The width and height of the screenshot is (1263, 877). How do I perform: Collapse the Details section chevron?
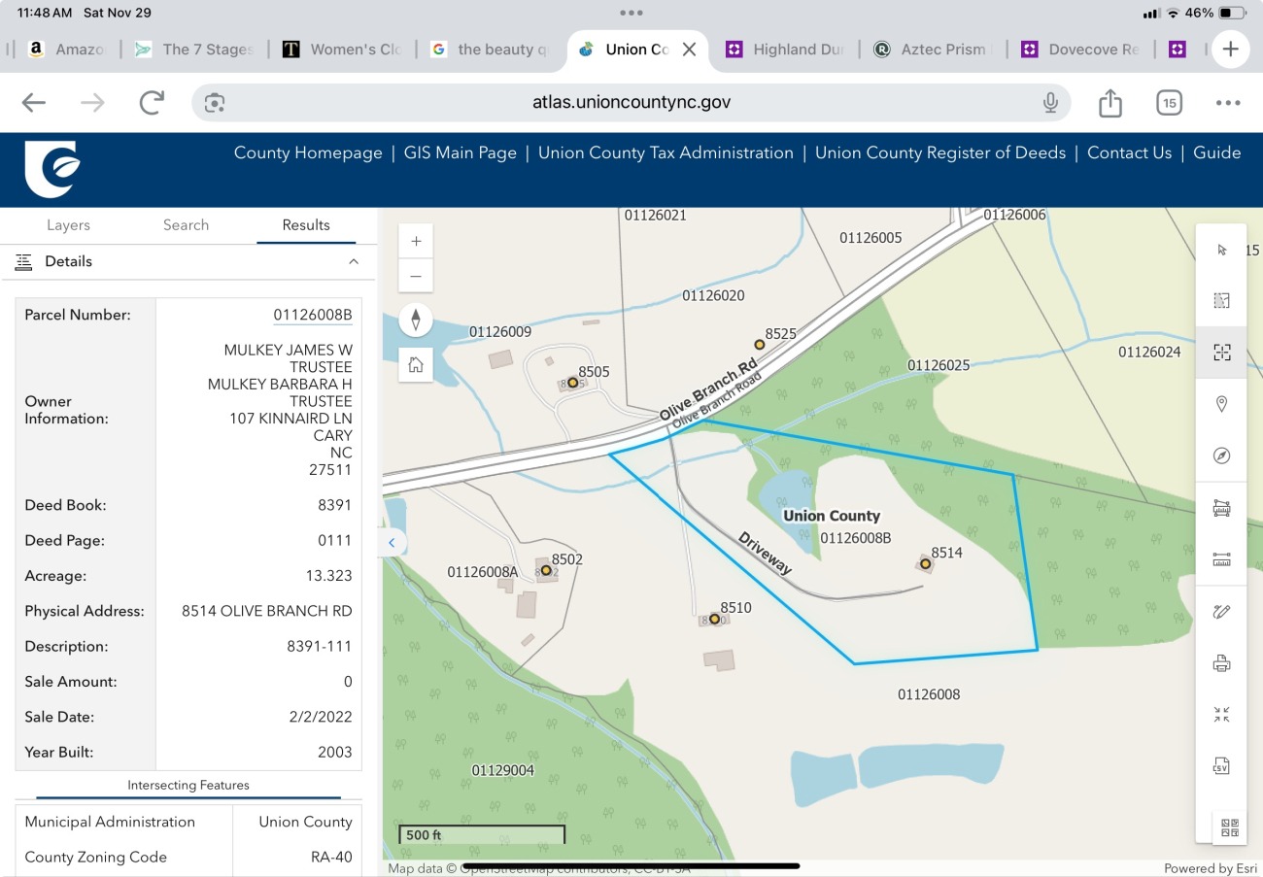[354, 261]
